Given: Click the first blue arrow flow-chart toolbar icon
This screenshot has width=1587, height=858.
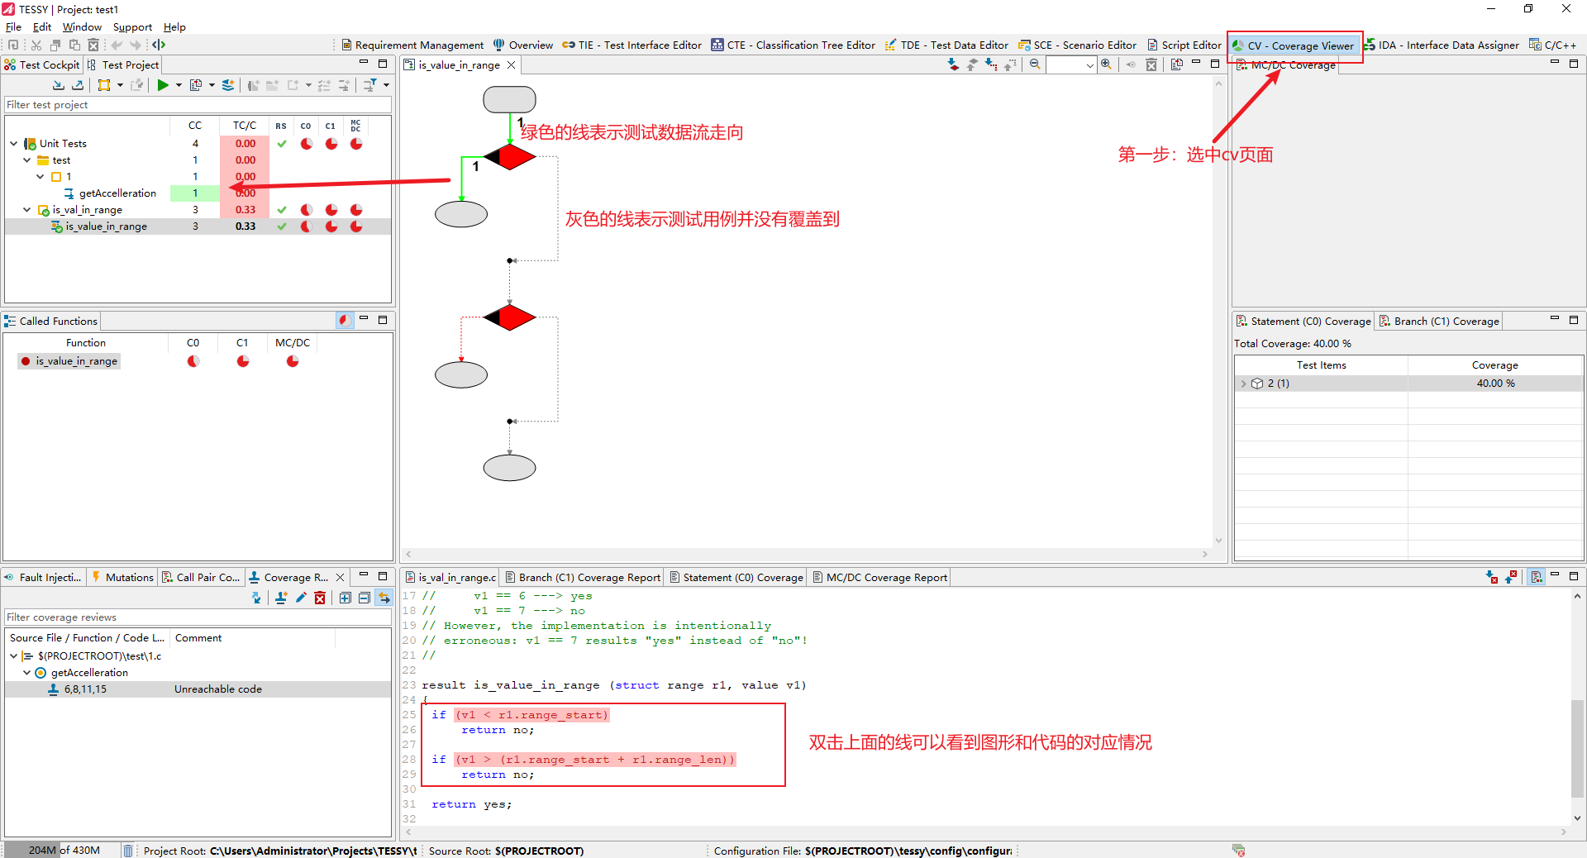Looking at the screenshot, I should 953,64.
